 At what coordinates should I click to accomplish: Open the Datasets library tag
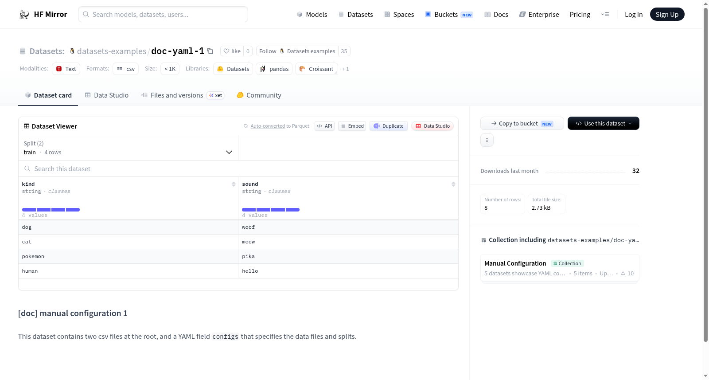click(x=233, y=69)
